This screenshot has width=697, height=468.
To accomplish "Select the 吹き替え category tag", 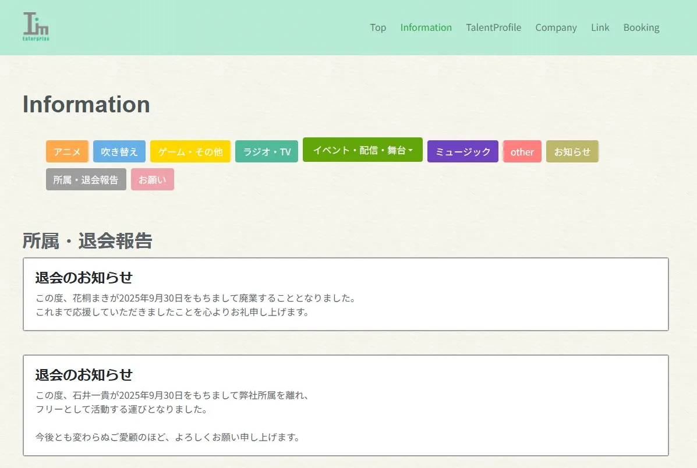I will pyautogui.click(x=119, y=151).
